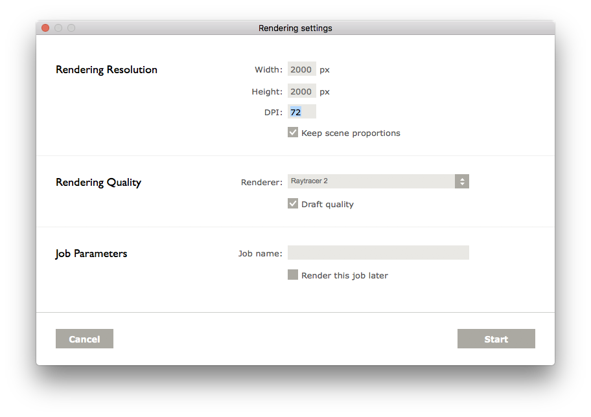Image resolution: width=591 pixels, height=417 pixels.
Task: Click the grayed-out zoom window button
Action: (71, 28)
